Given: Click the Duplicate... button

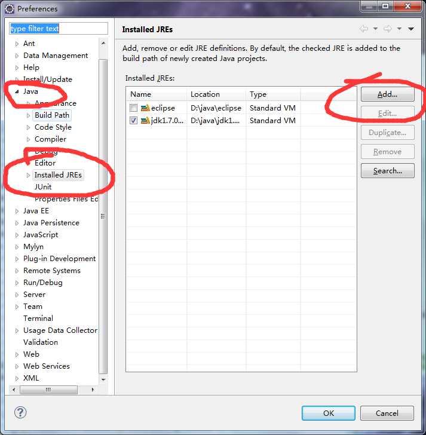Looking at the screenshot, I should coord(387,133).
